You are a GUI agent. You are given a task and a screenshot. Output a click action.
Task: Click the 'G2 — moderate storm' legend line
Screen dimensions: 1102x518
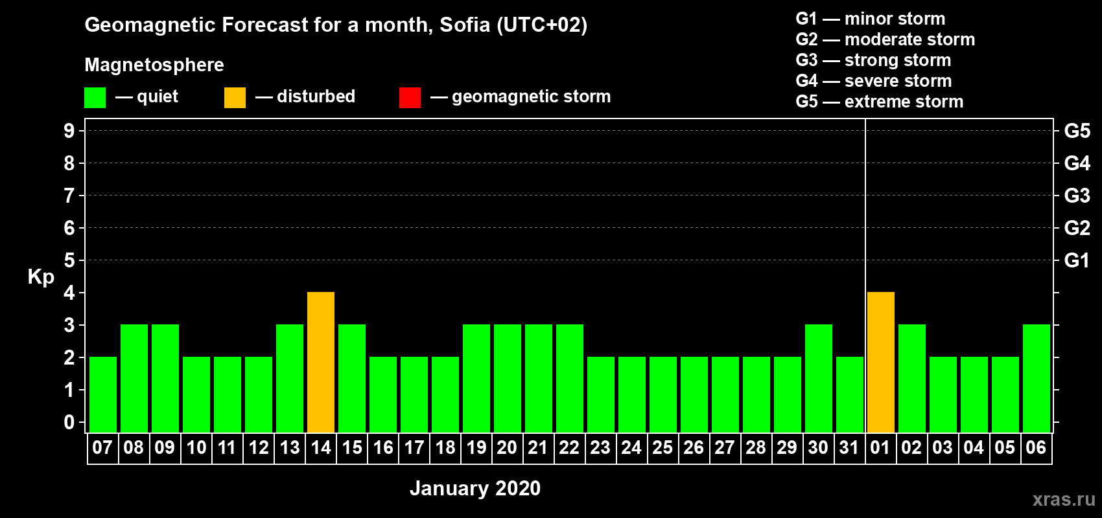(885, 39)
